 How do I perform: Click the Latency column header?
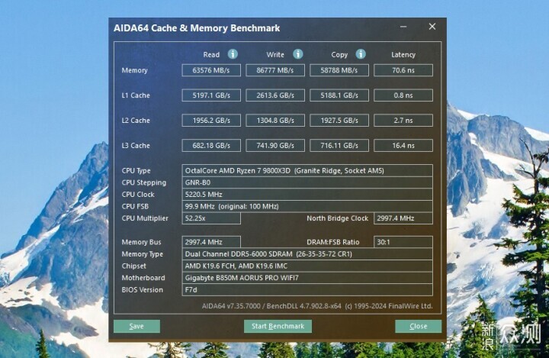point(403,55)
